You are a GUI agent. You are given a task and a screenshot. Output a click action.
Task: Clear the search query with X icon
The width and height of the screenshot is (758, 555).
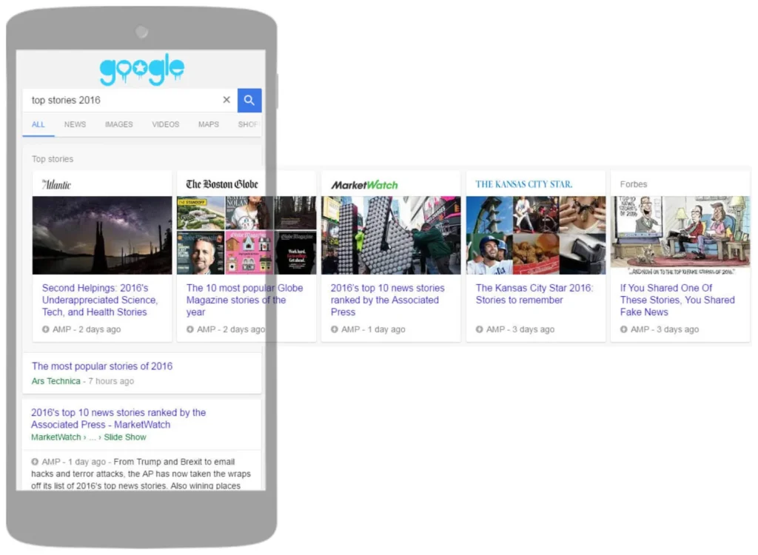tap(227, 101)
